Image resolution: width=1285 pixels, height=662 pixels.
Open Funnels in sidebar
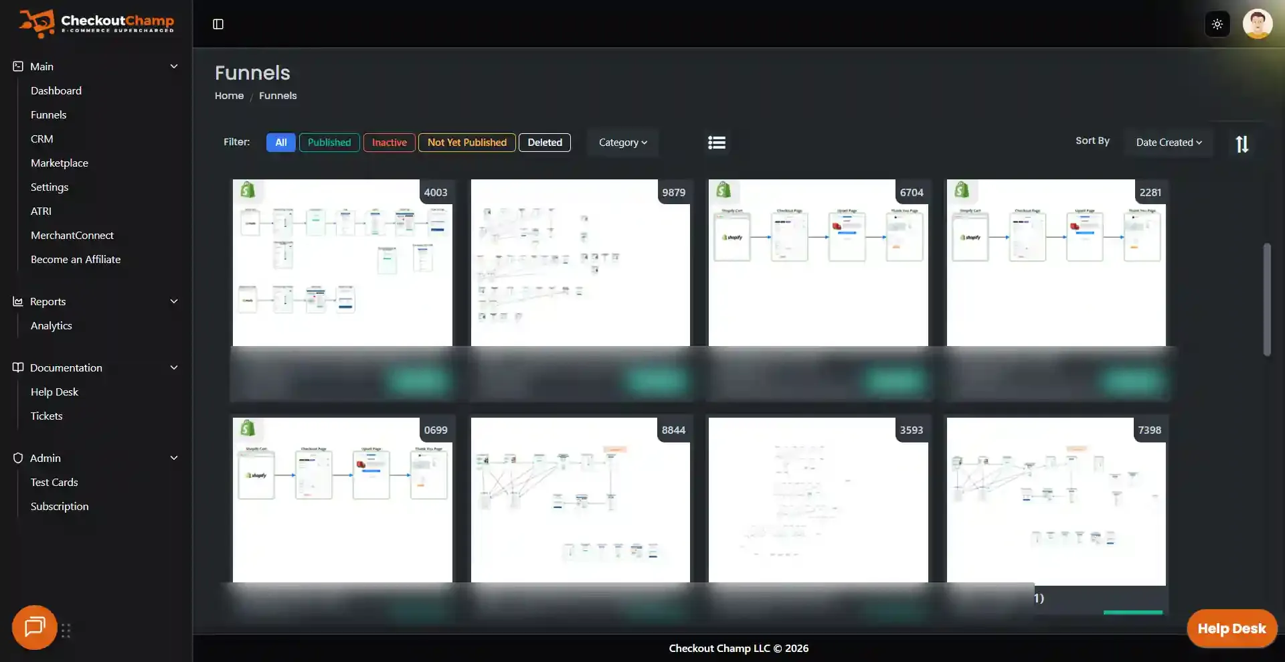point(49,114)
